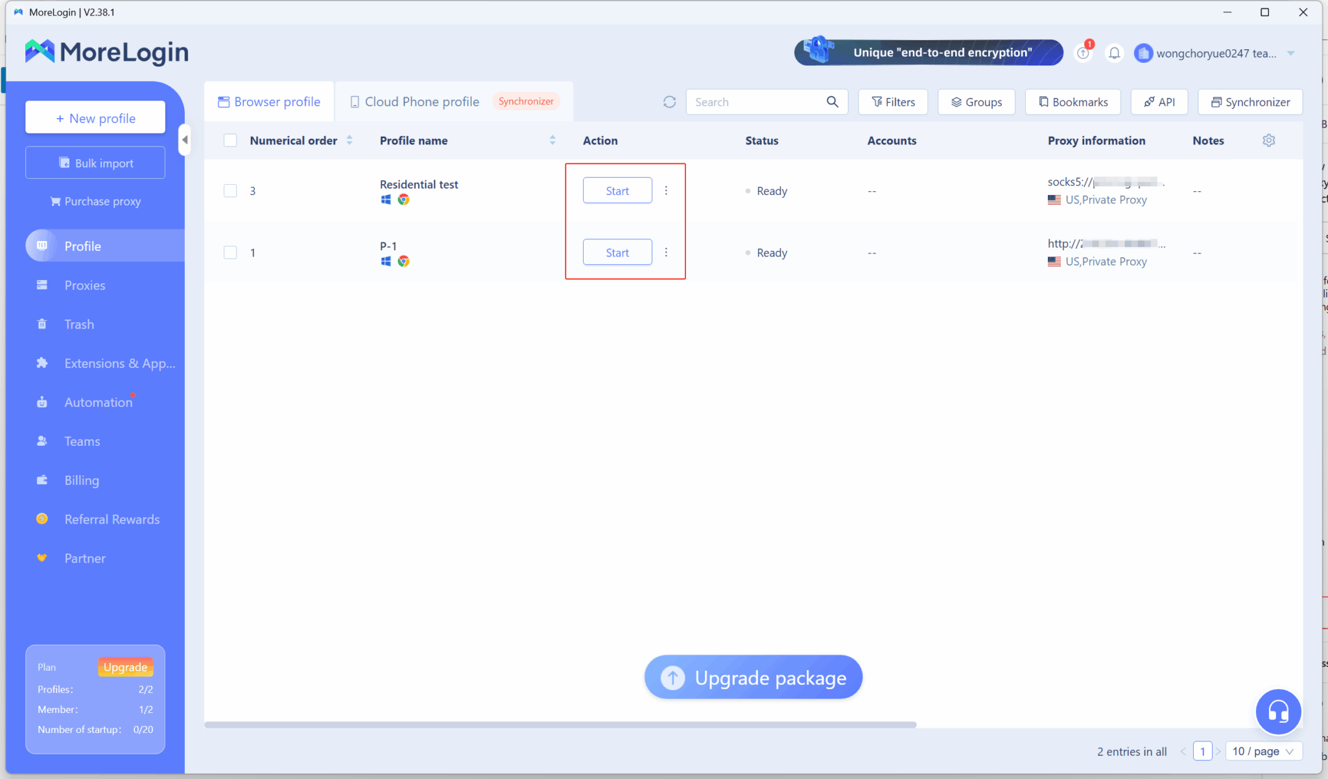
Task: Select Trash in the sidebar
Action: point(78,324)
